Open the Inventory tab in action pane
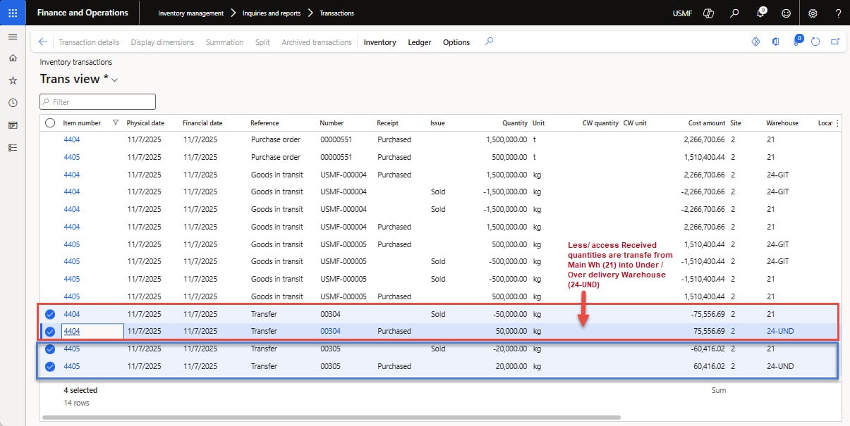Image resolution: width=850 pixels, height=426 pixels. pyautogui.click(x=380, y=42)
